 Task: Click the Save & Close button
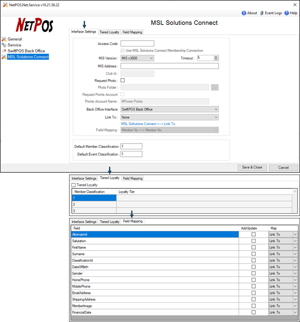click(252, 168)
